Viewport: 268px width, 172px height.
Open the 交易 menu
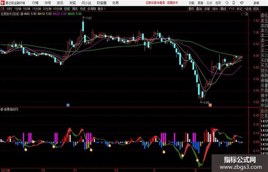[115, 3]
